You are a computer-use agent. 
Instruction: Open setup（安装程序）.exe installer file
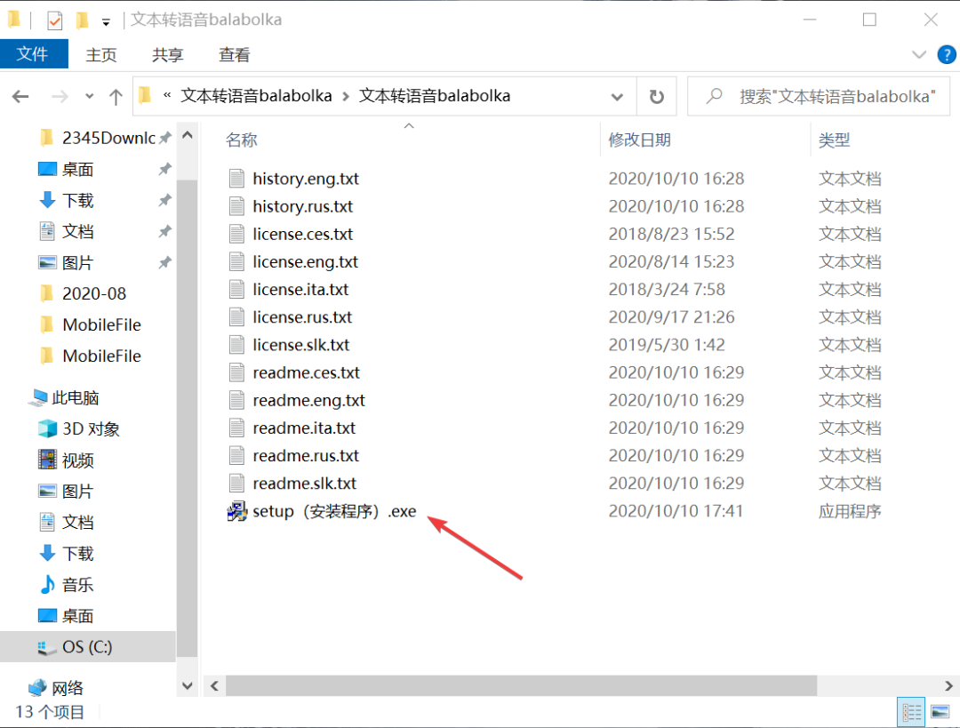click(x=334, y=511)
